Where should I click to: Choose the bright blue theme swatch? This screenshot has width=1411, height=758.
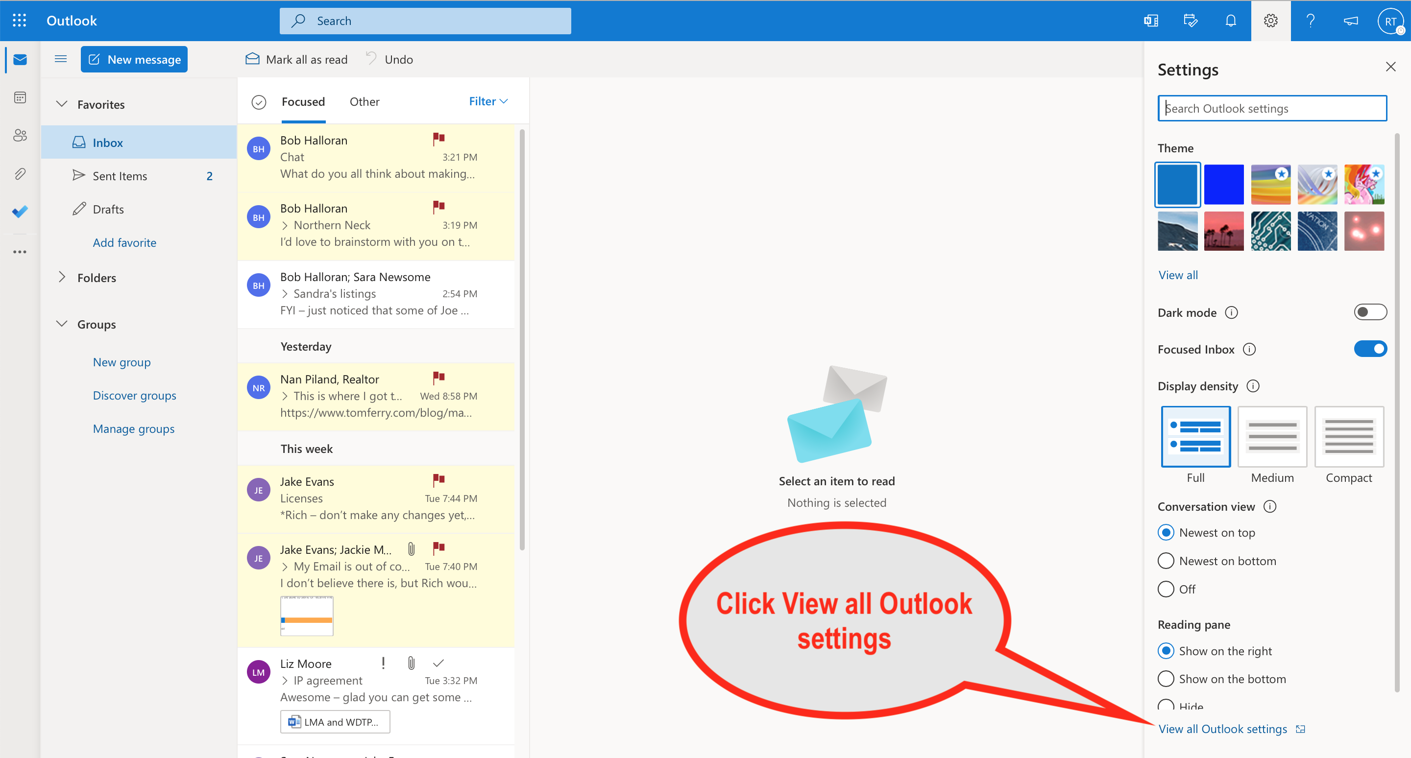pyautogui.click(x=1224, y=185)
